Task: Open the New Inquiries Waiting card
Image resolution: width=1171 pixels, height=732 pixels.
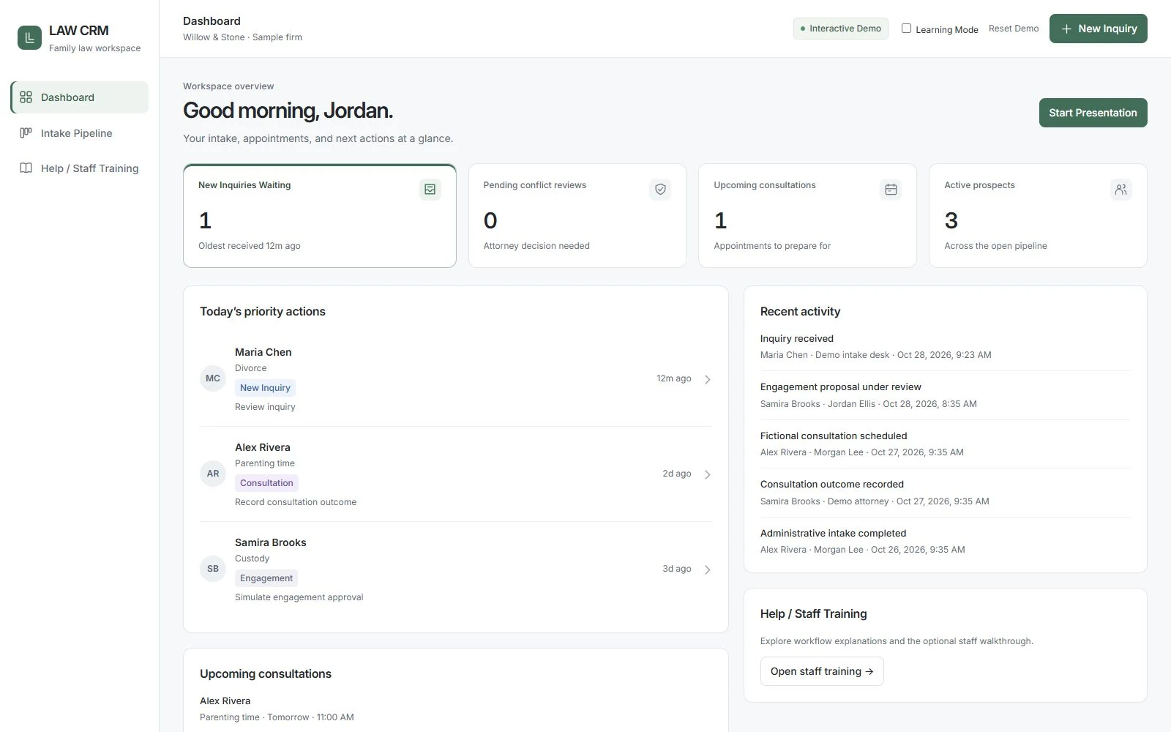Action: (x=320, y=215)
